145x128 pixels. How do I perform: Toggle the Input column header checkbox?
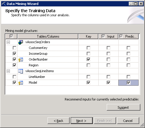click(103, 36)
